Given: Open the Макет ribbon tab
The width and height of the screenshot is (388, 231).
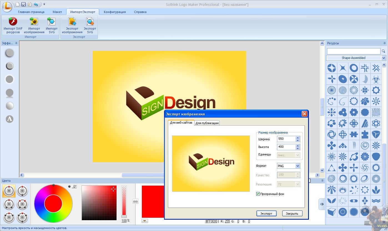Looking at the screenshot, I should [57, 12].
